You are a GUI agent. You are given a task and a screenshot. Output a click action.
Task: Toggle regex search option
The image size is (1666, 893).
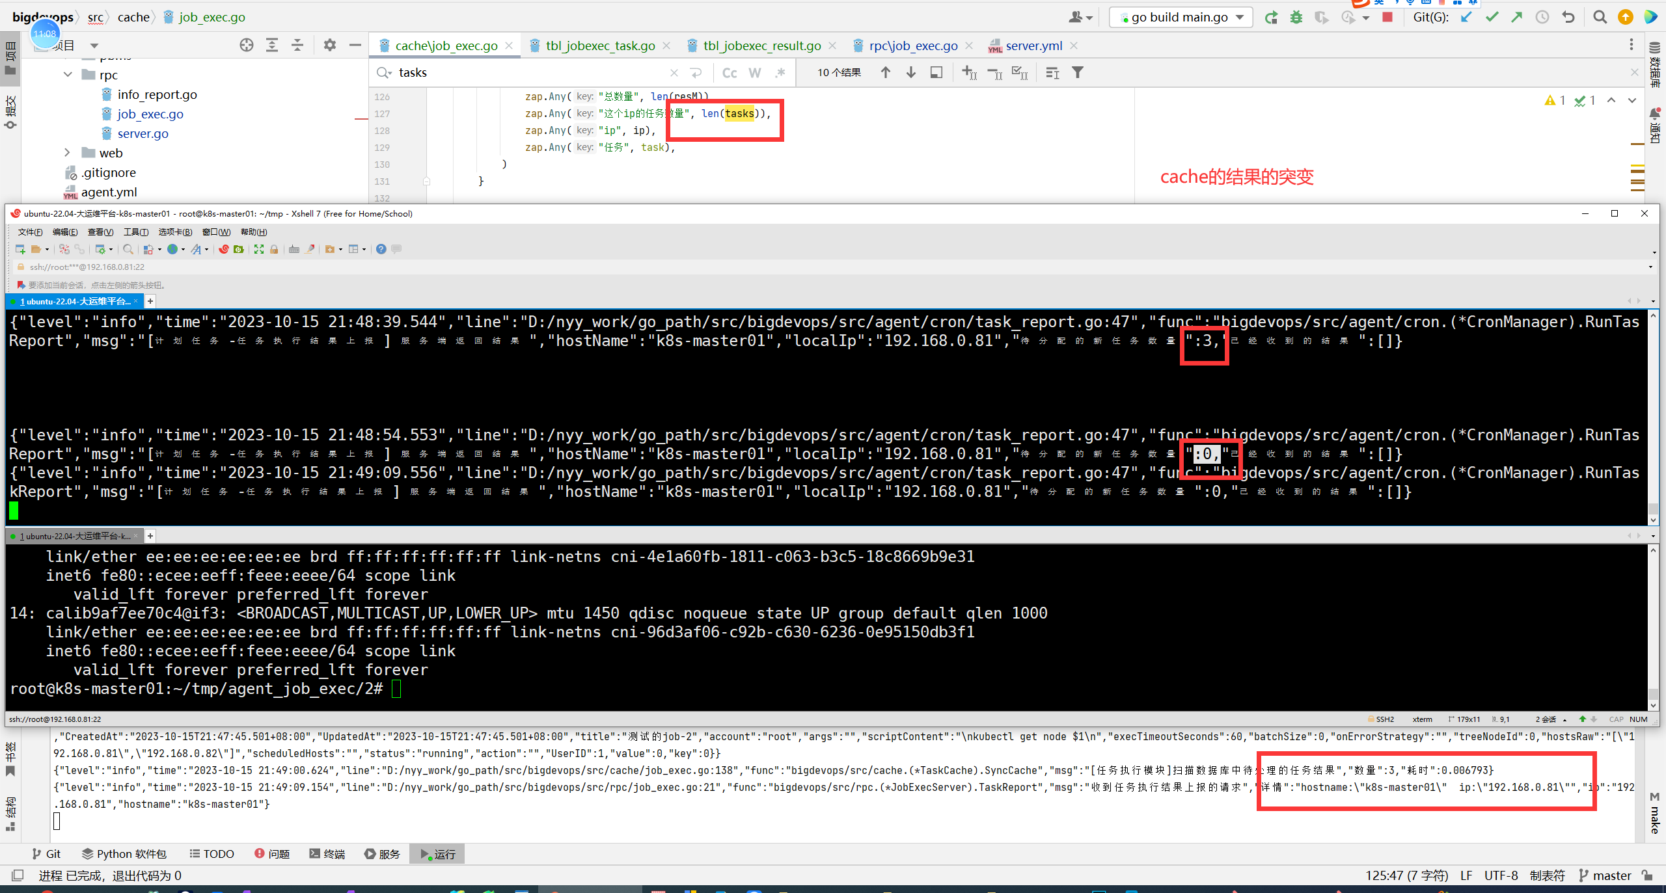(780, 73)
